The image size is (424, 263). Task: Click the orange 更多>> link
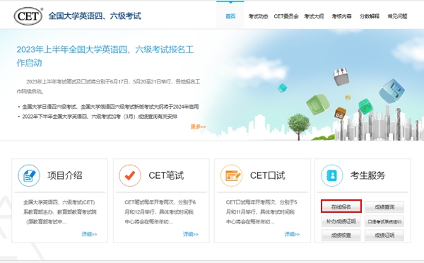(x=198, y=127)
